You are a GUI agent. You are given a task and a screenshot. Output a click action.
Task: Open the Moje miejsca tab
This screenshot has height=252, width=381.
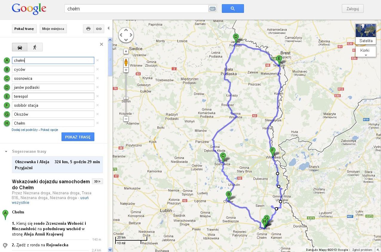tap(53, 29)
